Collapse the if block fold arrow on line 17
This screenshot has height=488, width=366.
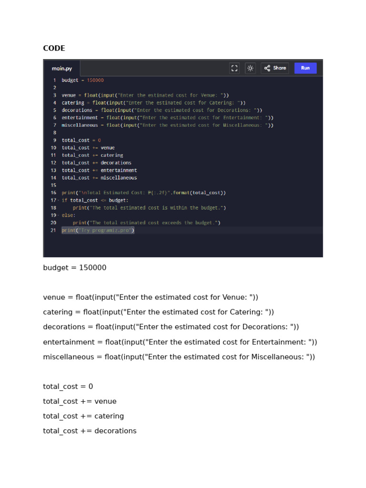[58, 201]
